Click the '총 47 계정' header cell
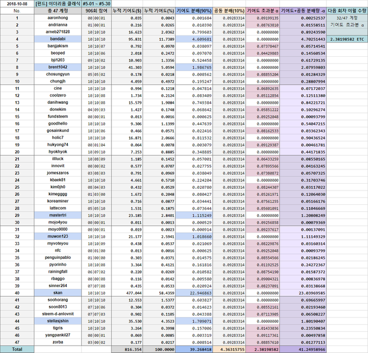The height and width of the screenshot is (353, 368). [58, 11]
